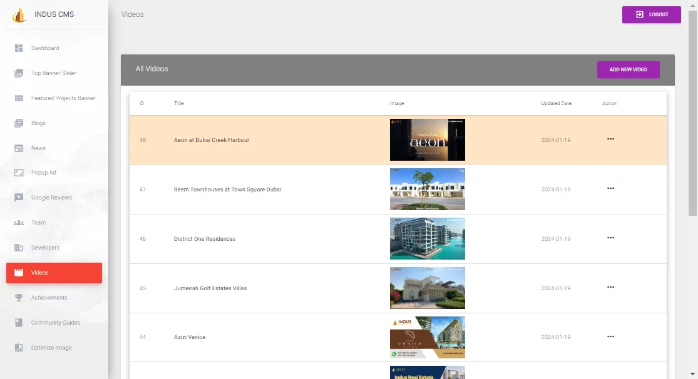This screenshot has height=379, width=698.
Task: Click INDUS CMS brand title
Action: (x=54, y=14)
